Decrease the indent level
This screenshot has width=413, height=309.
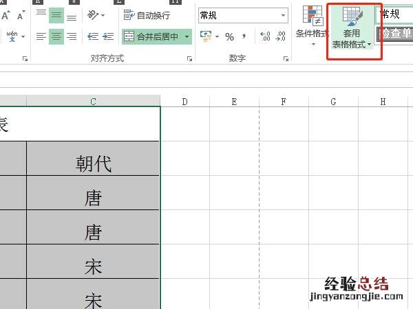coord(93,36)
